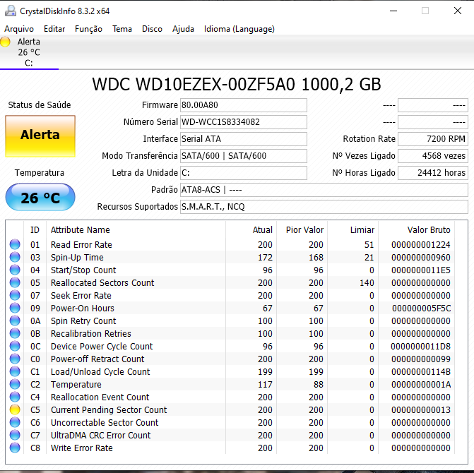This screenshot has width=474, height=473.
Task: Open the Ajuda menu
Action: pyautogui.click(x=183, y=29)
